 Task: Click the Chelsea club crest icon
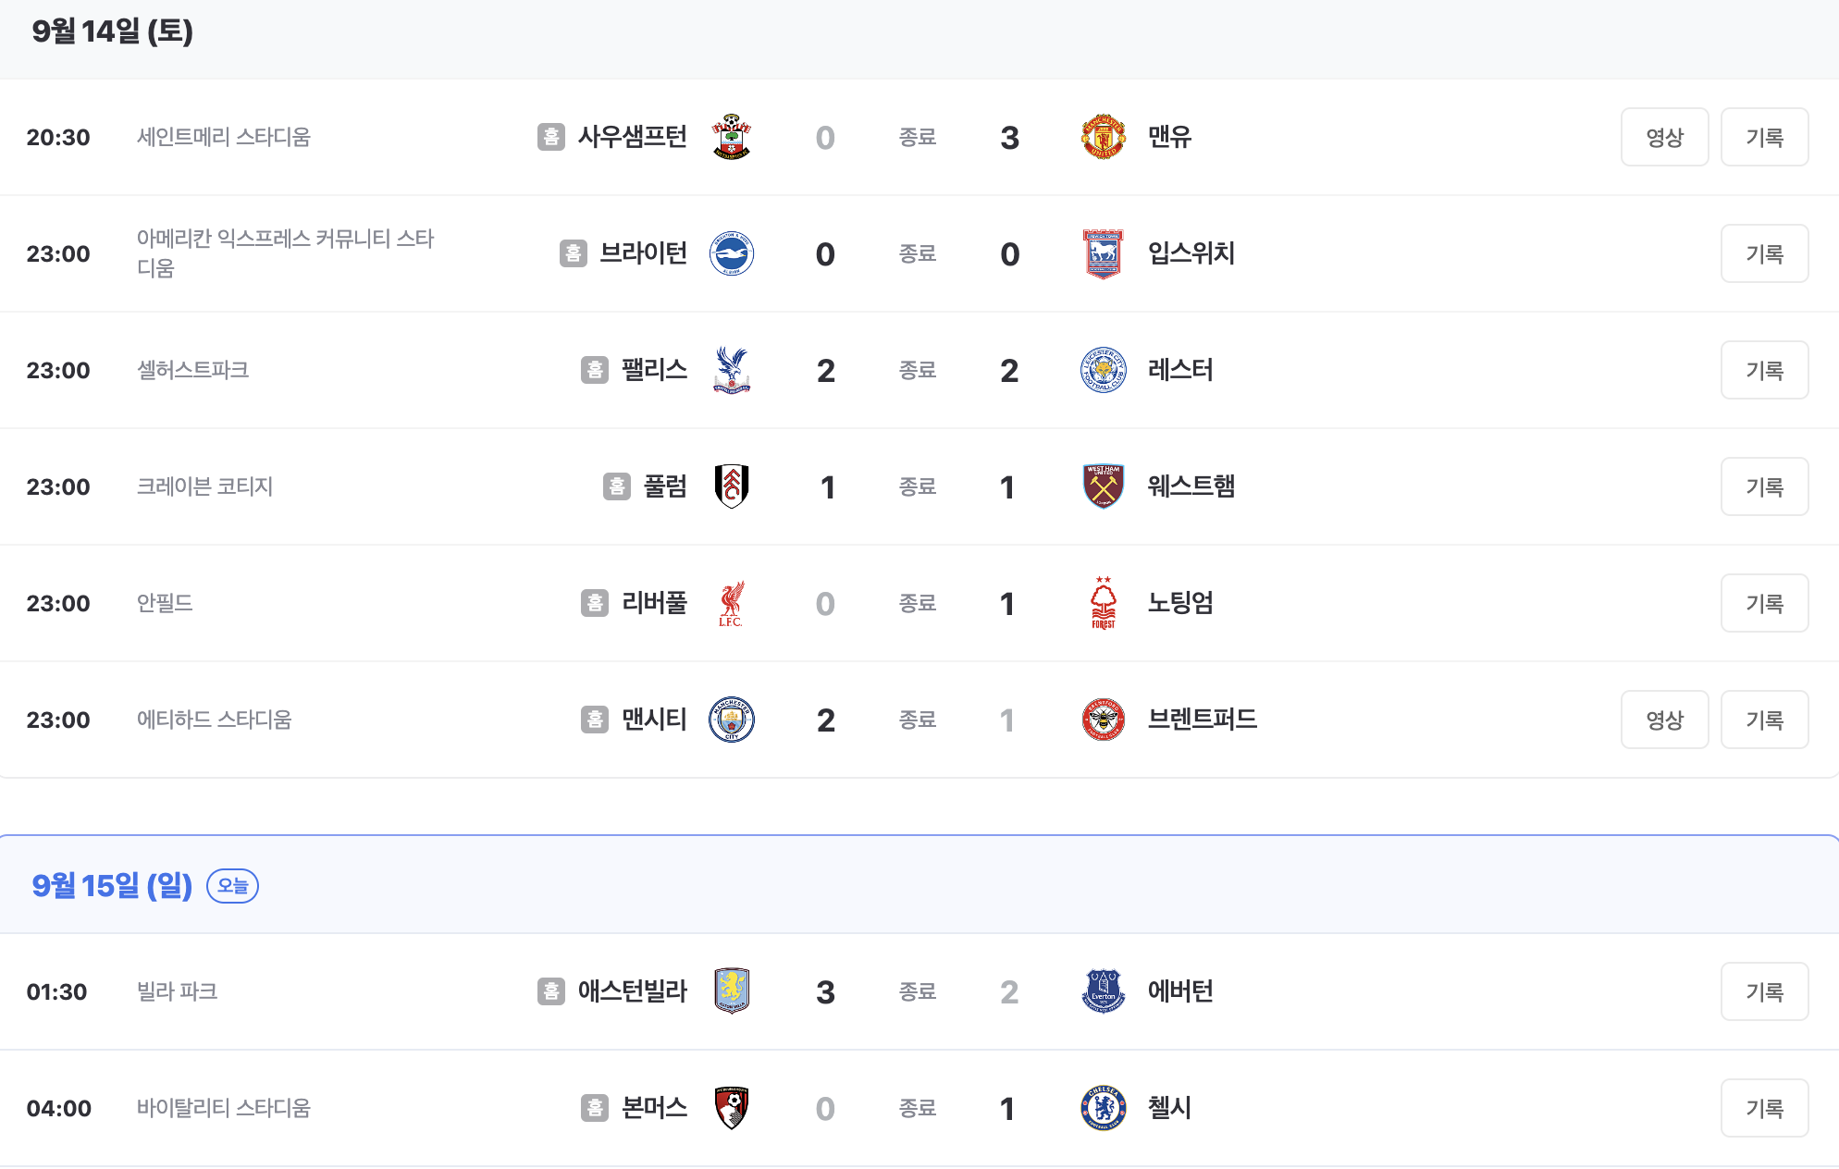tap(1103, 1108)
